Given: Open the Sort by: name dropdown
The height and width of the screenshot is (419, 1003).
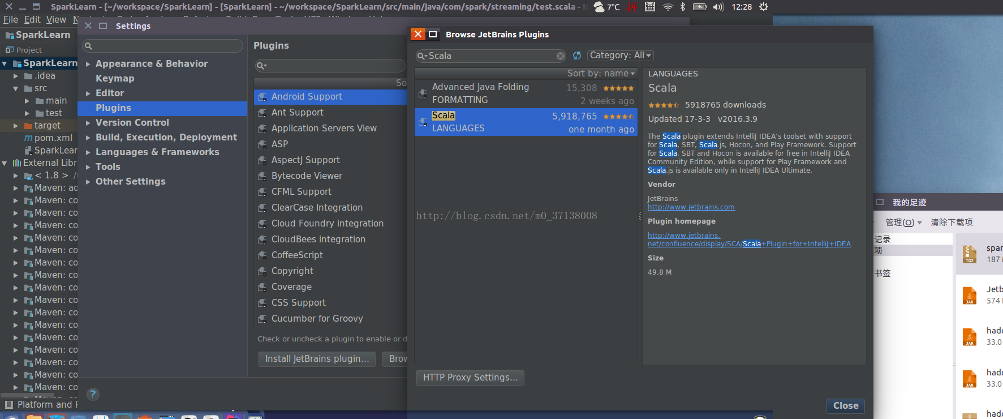Looking at the screenshot, I should (x=601, y=74).
